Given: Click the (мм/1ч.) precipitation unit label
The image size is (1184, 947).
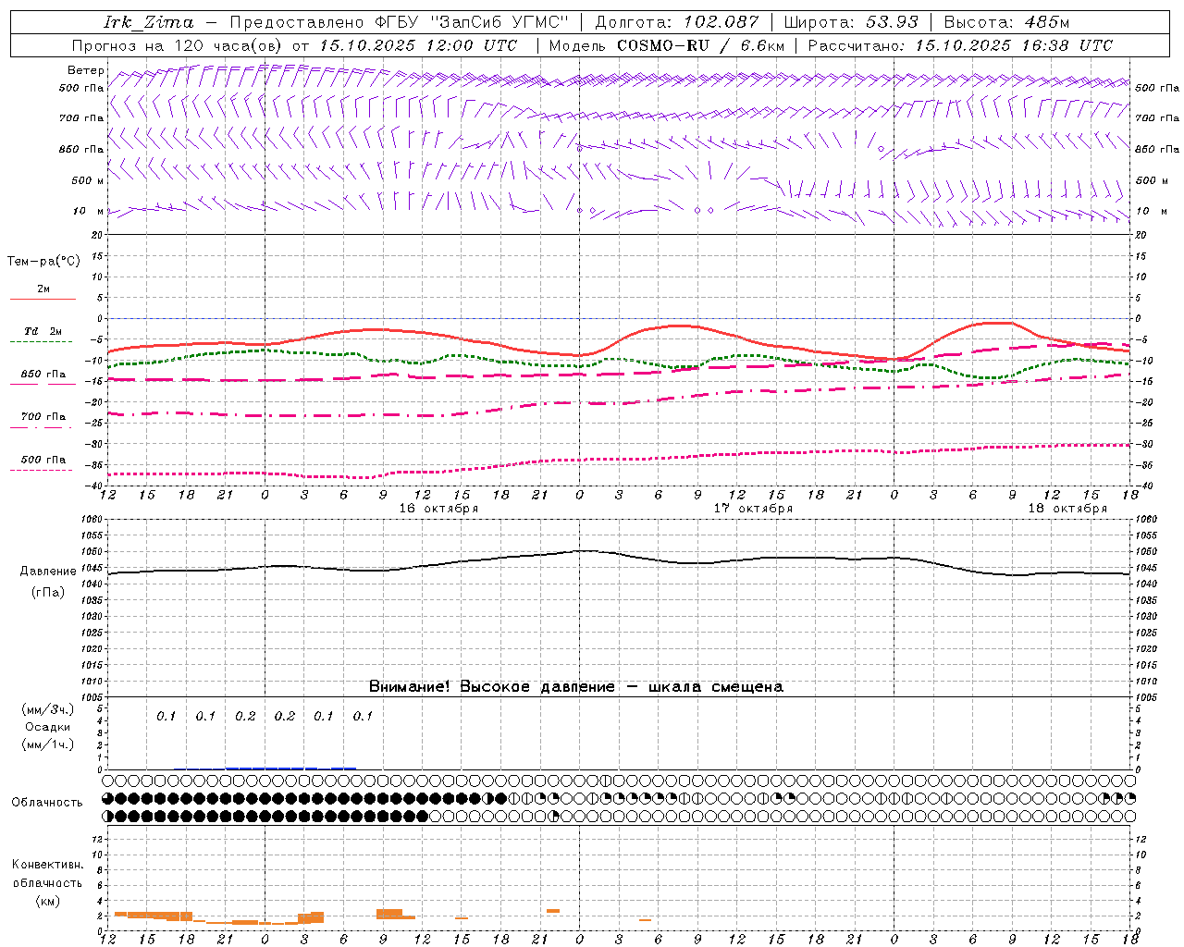Looking at the screenshot, I should pos(48,744).
